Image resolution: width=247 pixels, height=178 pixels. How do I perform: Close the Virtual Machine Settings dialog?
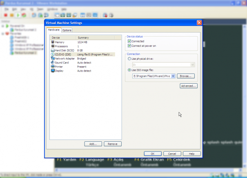click(x=199, y=23)
